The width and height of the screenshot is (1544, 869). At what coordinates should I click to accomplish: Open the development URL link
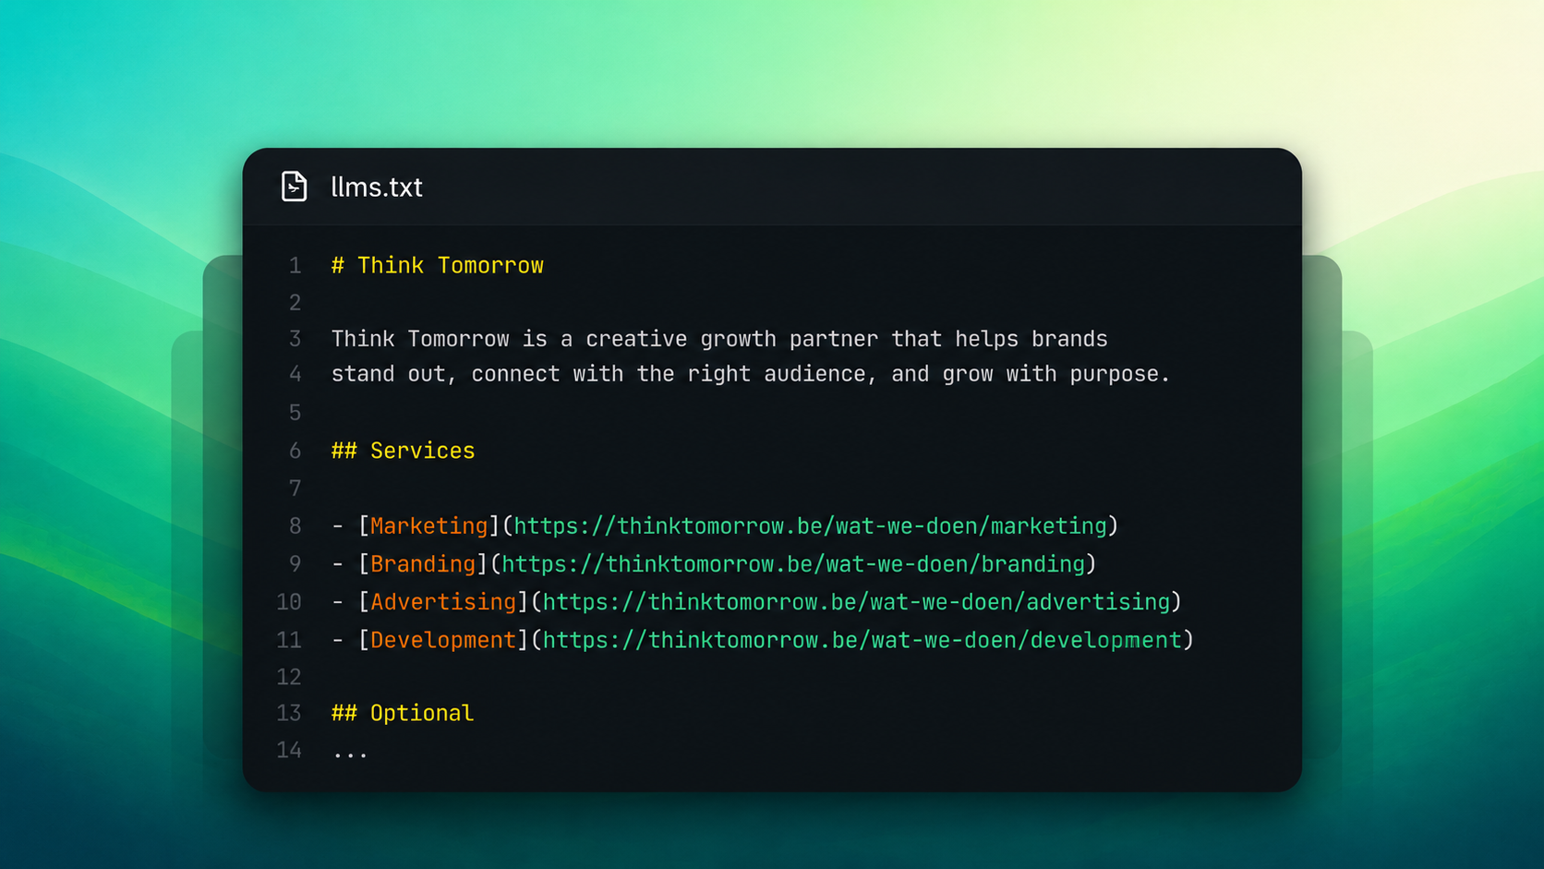pos(862,640)
